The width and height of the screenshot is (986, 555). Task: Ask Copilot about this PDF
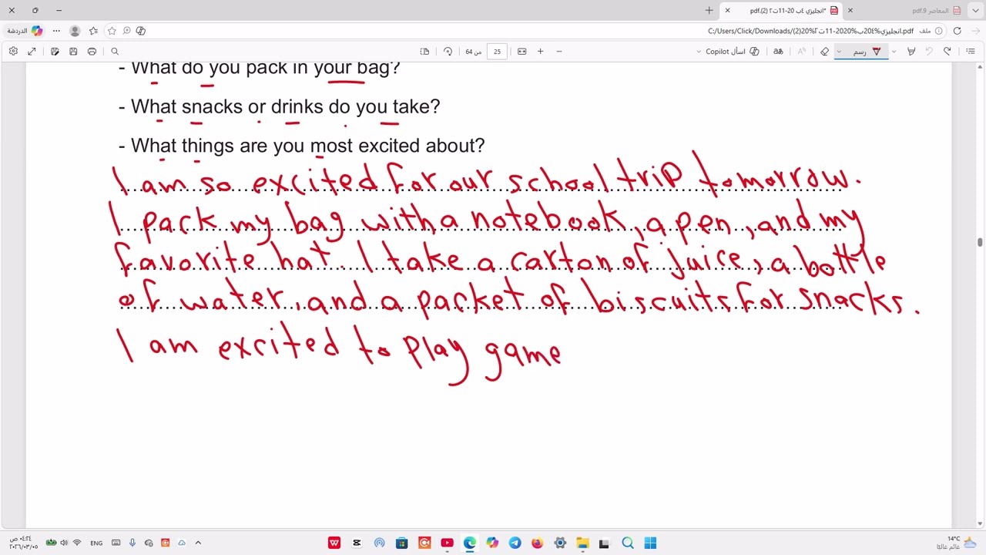pos(732,52)
